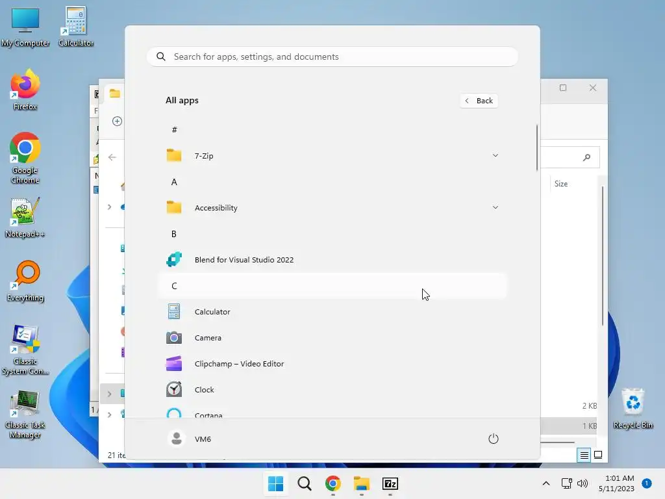Close the File Explorer window

[593, 88]
